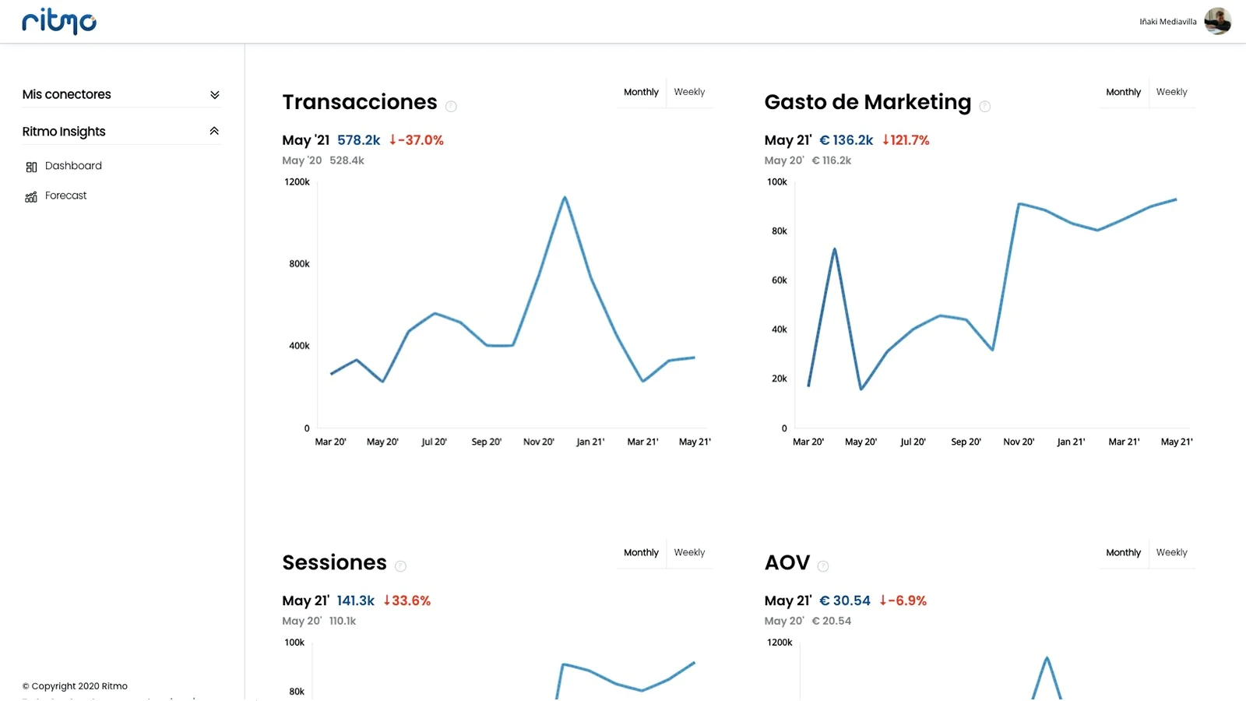Click the Dashboard grid icon
The image size is (1246, 701).
(31, 167)
